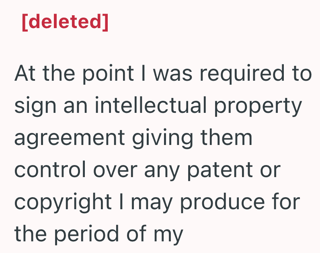Click the word 'agreement' in the text
The width and height of the screenshot is (320, 253).
(70, 139)
